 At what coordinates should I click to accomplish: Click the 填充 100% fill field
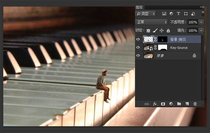pos(193,31)
